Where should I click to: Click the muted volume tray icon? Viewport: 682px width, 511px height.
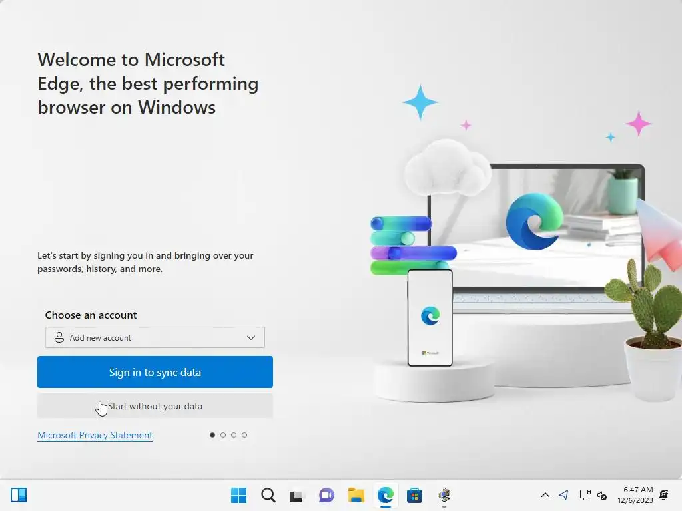click(x=602, y=495)
